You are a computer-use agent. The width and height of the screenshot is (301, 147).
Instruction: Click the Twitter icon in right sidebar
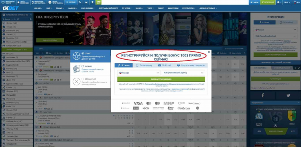click(288, 95)
